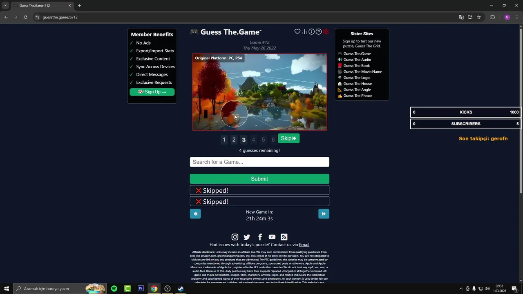Click the browser back arrow
The width and height of the screenshot is (523, 294).
point(6,17)
